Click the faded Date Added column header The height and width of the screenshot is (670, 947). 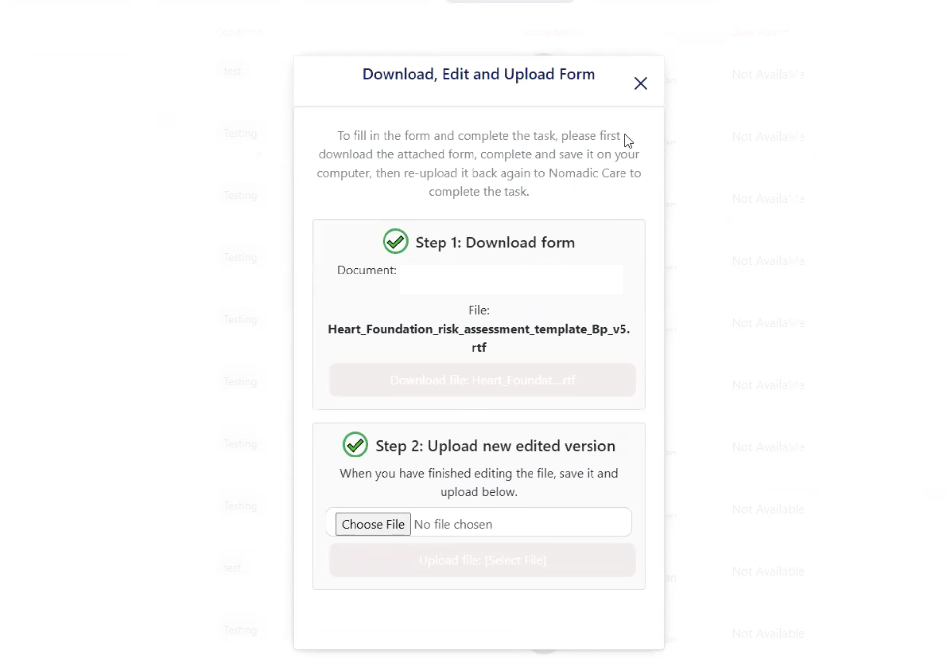point(760,32)
